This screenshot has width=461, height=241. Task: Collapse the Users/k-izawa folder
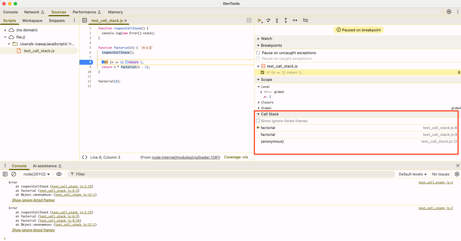(x=9, y=44)
